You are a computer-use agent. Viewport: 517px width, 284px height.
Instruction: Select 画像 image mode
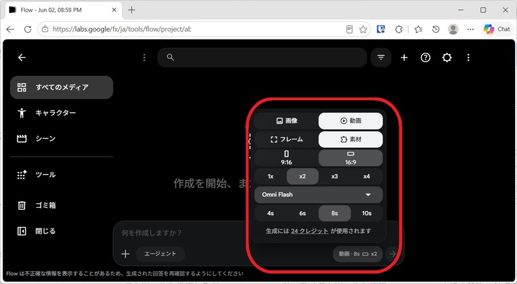[x=286, y=121]
